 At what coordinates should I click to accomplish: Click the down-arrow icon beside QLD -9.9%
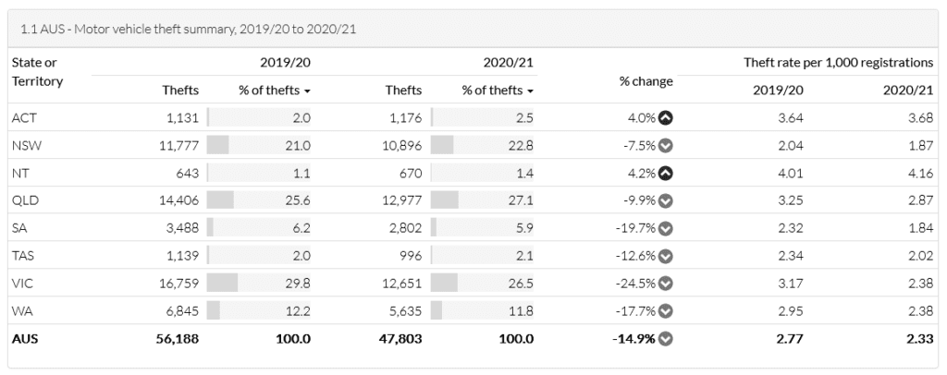tap(665, 201)
